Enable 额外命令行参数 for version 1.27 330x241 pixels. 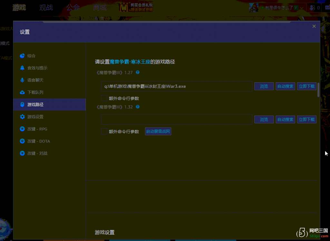click(x=104, y=98)
